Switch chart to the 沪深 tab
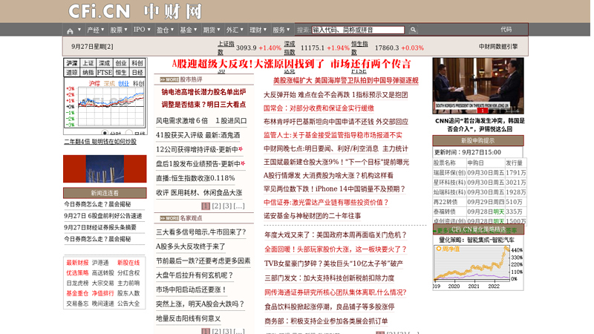 72,63
